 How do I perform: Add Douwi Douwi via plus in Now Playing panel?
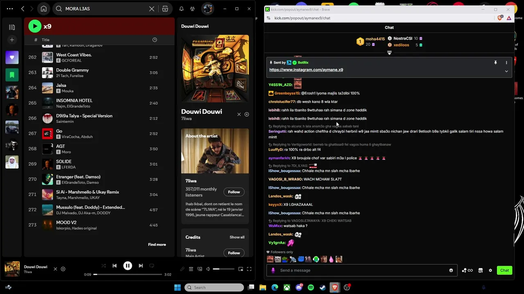pos(246,114)
